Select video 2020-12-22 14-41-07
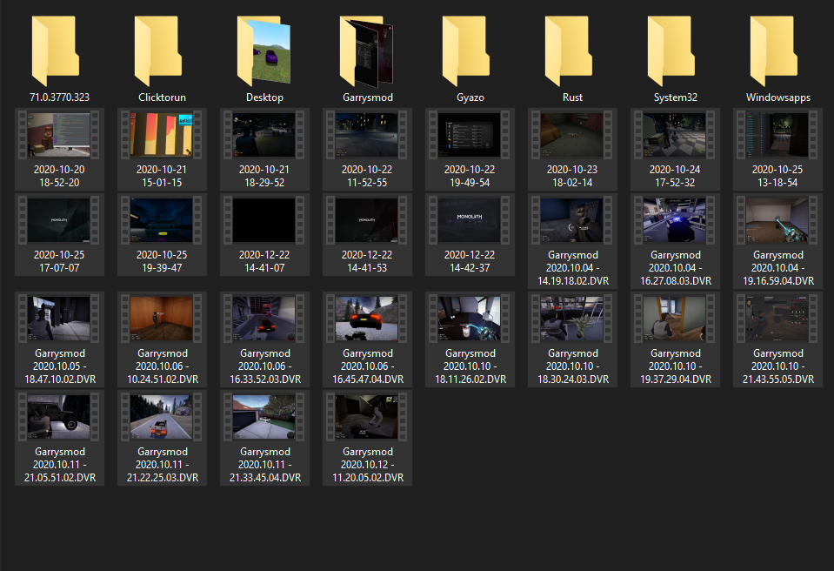Image resolution: width=834 pixels, height=571 pixels. (x=264, y=234)
